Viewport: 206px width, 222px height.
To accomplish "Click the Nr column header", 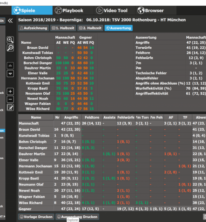I will [x=57, y=117].
